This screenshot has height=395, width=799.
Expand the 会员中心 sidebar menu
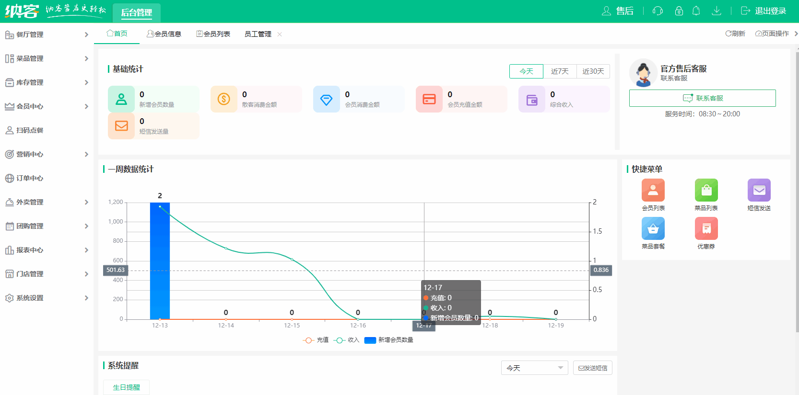[x=47, y=106]
